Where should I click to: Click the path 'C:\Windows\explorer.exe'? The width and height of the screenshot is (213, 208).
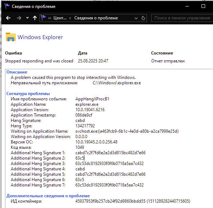(117, 83)
